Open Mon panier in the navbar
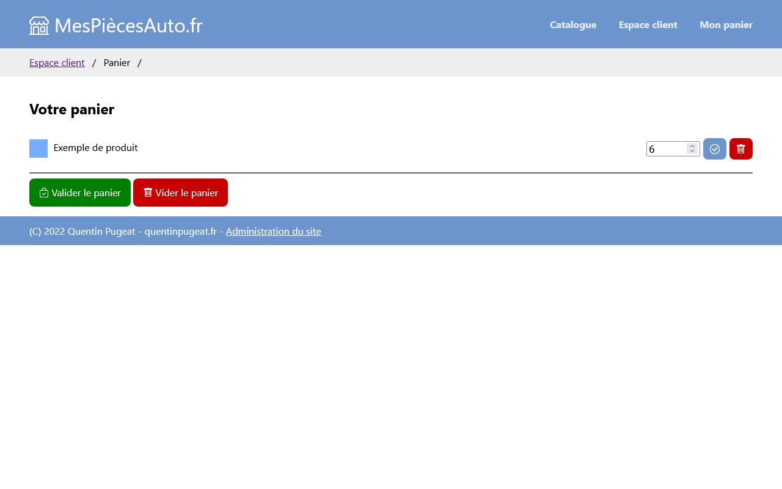Viewport: 782px width, 489px height. pos(726,25)
